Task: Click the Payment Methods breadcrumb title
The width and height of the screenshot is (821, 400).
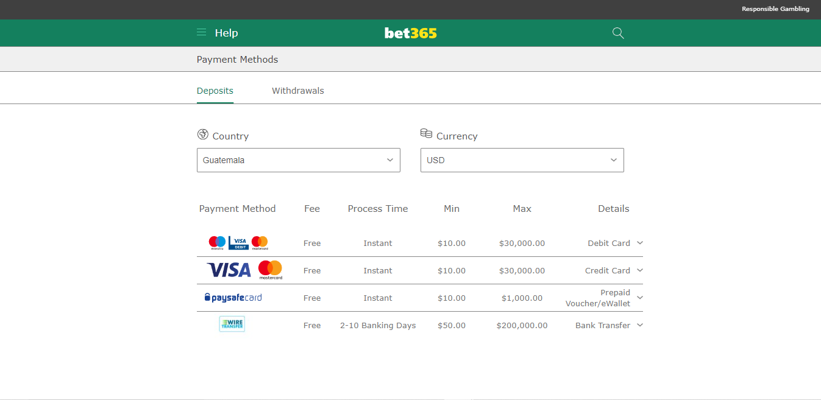Action: tap(237, 60)
